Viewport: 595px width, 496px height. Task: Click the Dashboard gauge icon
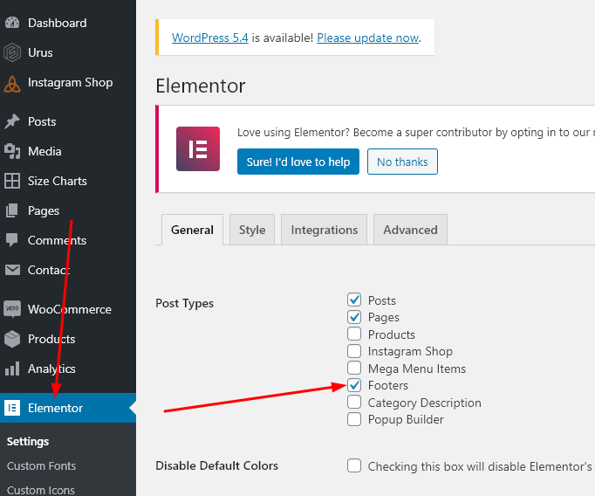click(x=12, y=23)
